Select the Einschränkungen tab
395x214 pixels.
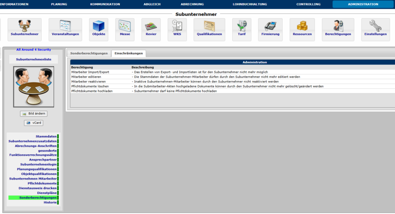pos(128,53)
